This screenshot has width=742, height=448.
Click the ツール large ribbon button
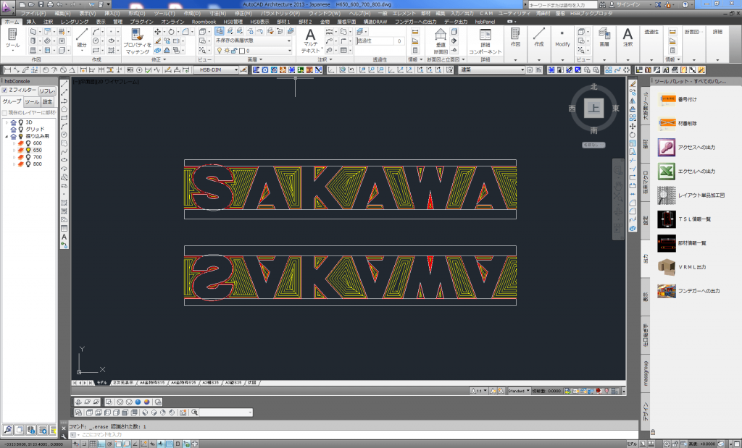click(12, 38)
